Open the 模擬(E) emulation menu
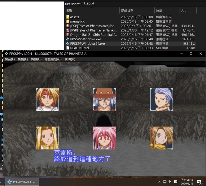This screenshot has width=206, height=186. [23, 59]
